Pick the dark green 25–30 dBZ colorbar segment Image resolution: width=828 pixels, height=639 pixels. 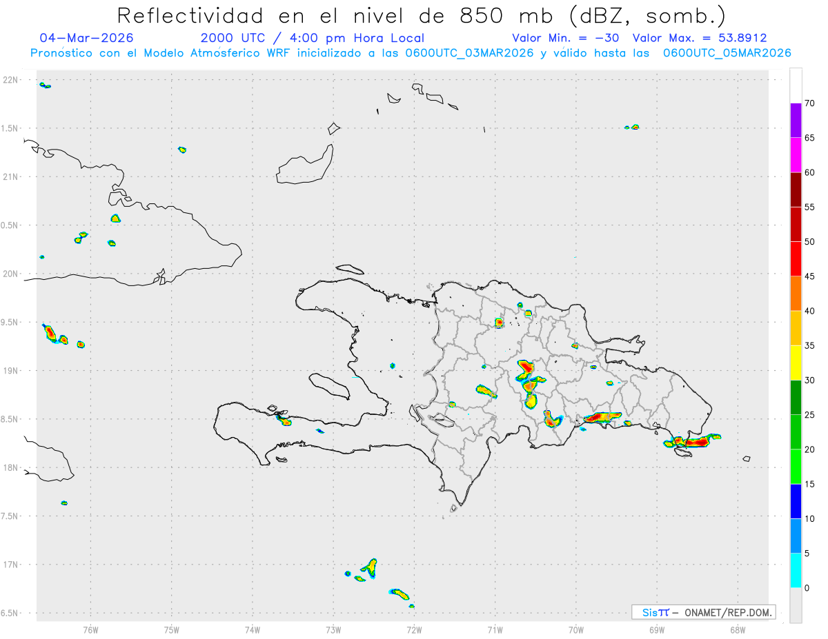point(796,397)
